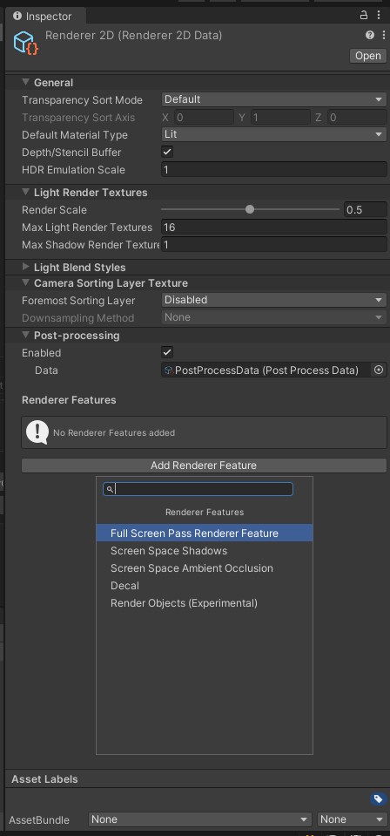Click the blue asset label tag icon
Viewport: 390px width, 836px height.
(378, 799)
